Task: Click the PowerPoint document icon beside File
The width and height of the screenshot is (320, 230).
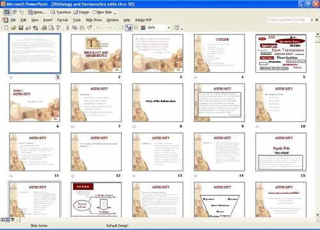Action: coord(5,20)
